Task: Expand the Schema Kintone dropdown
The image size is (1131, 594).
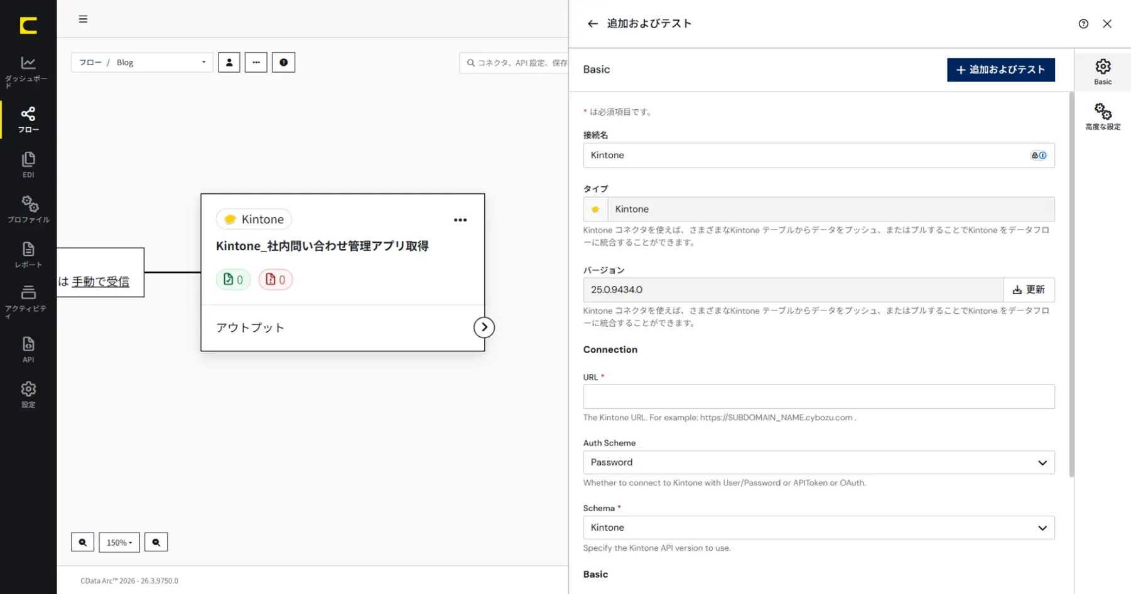Action: (819, 528)
